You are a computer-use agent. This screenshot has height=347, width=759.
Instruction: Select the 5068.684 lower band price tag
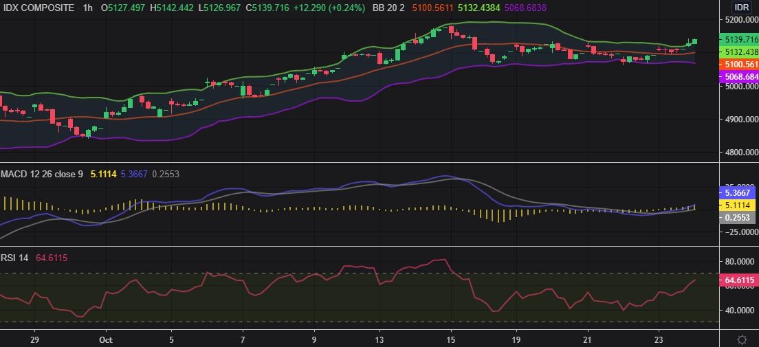[x=739, y=77]
